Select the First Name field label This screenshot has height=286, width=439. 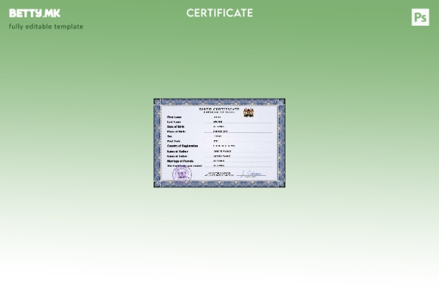pyautogui.click(x=174, y=117)
